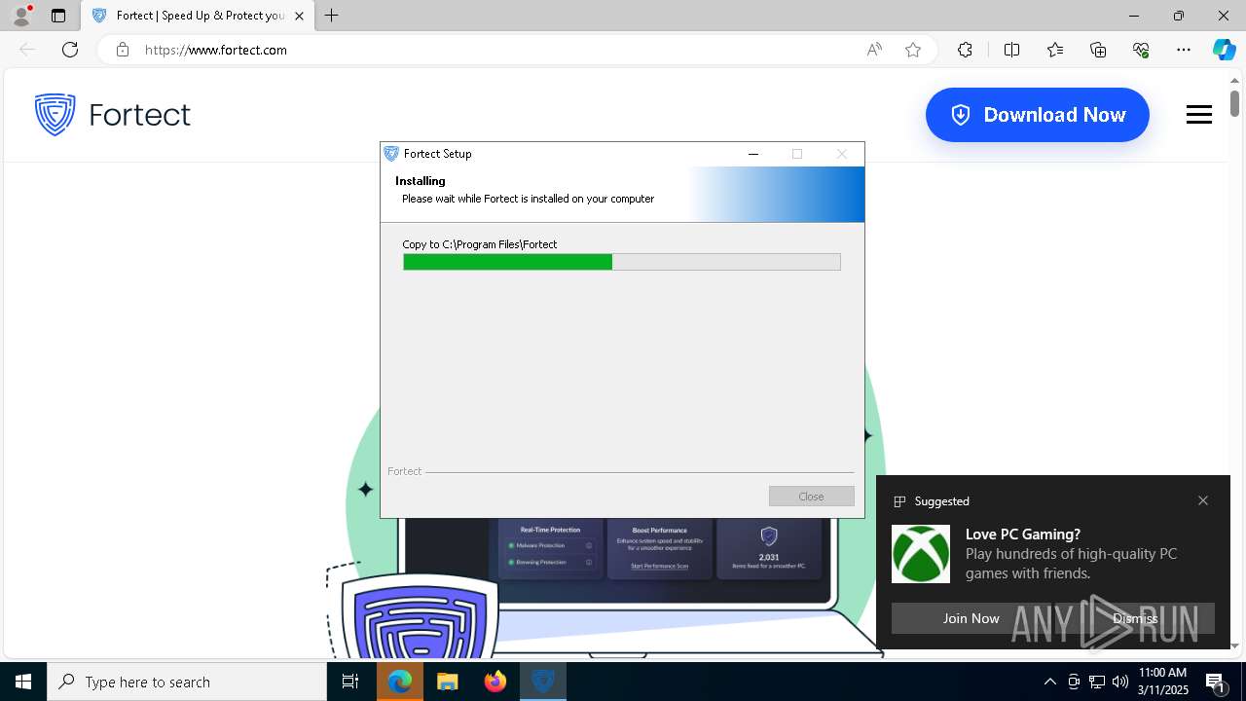This screenshot has height=701, width=1246.
Task: Open the Extensions puzzle icon
Action: [x=965, y=50]
